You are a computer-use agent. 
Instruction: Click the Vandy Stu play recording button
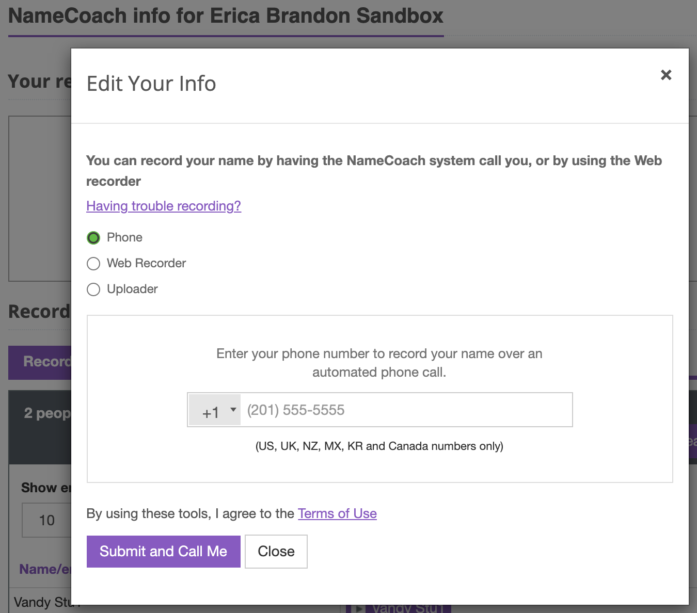[x=399, y=608]
